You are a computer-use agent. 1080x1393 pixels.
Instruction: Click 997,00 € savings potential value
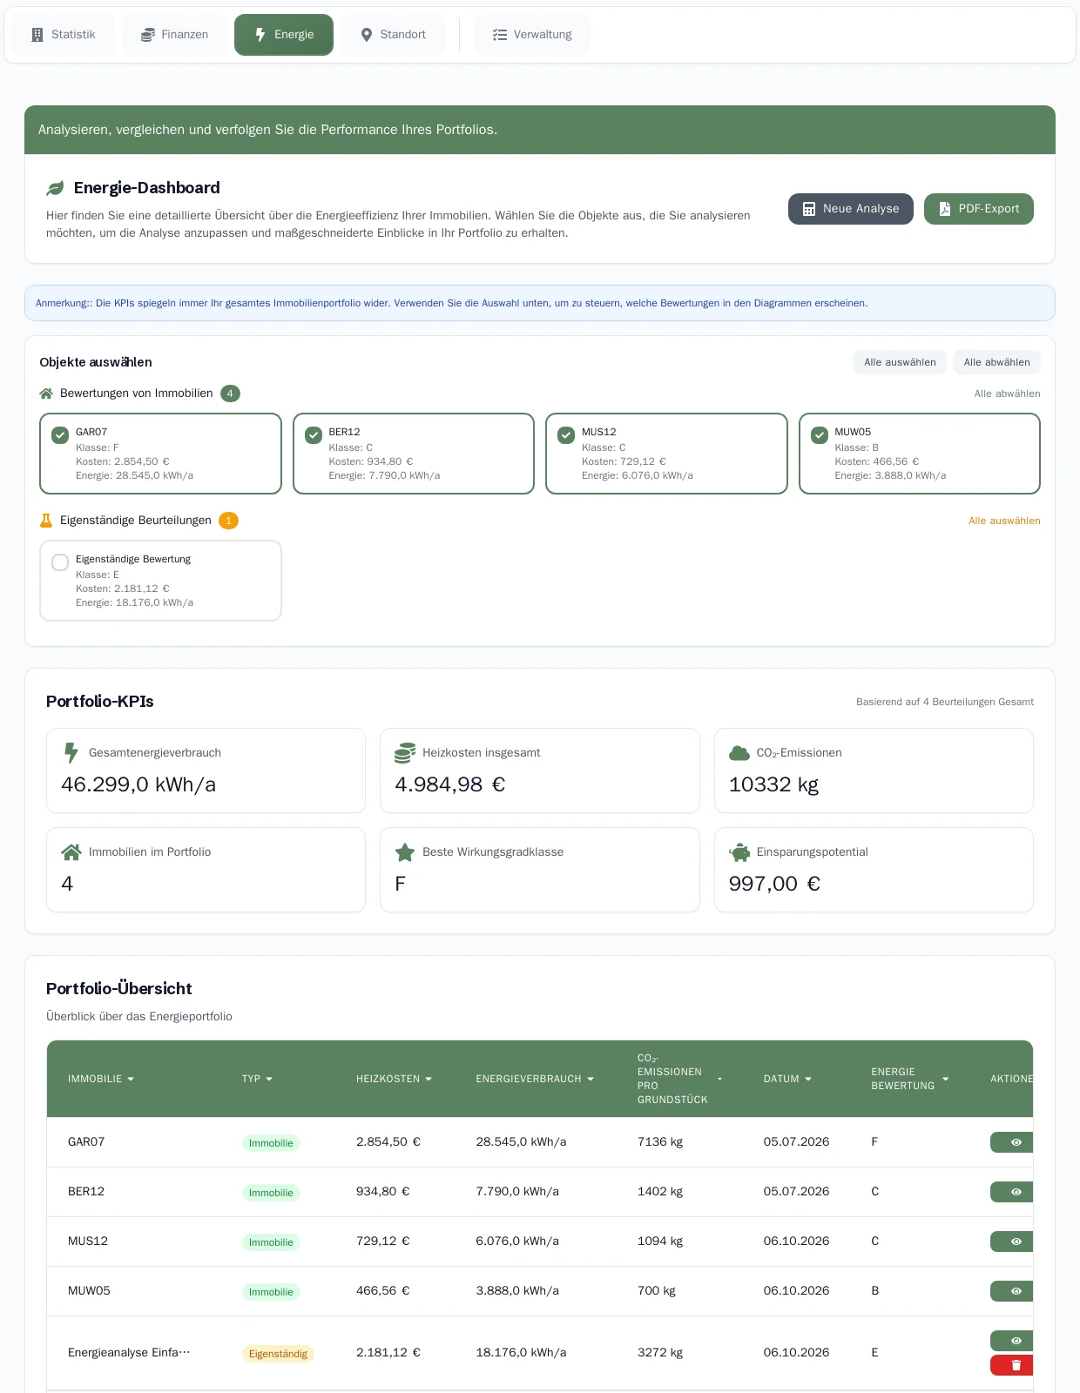click(x=774, y=885)
